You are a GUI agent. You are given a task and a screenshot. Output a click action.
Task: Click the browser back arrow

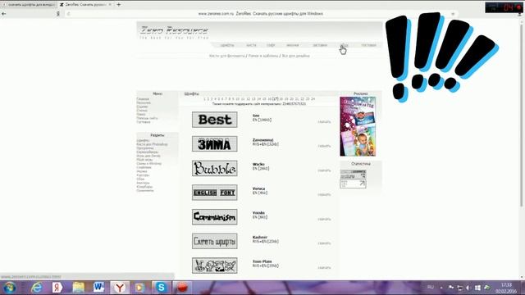pos(3,14)
